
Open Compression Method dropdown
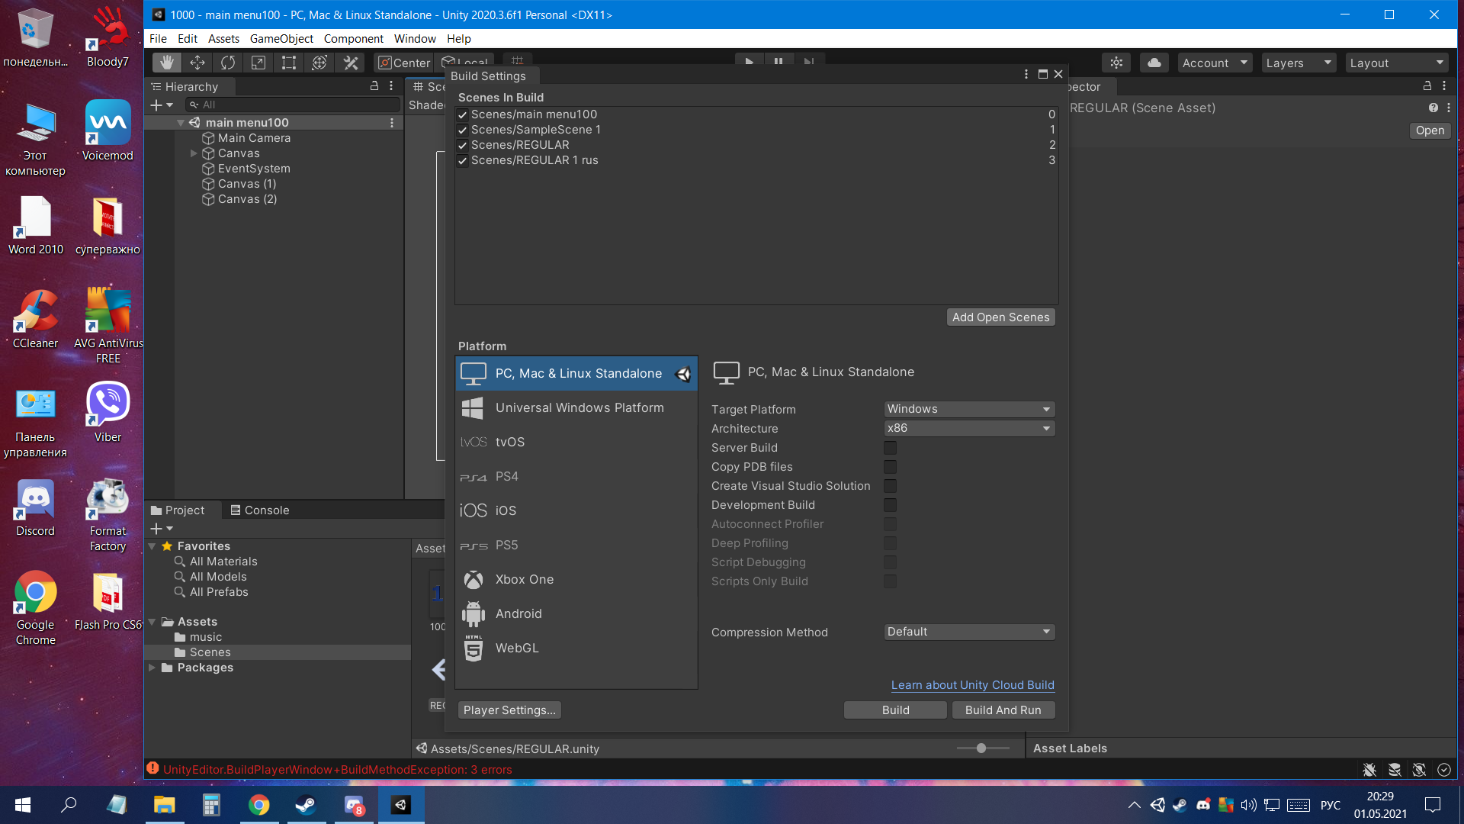[969, 632]
